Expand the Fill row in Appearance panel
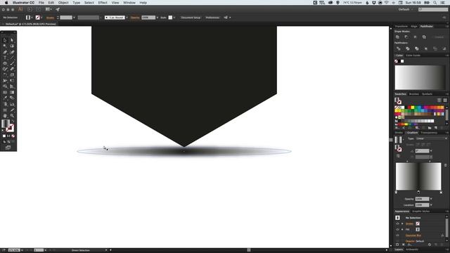Viewport: 450px width, 253px height. 402,230
